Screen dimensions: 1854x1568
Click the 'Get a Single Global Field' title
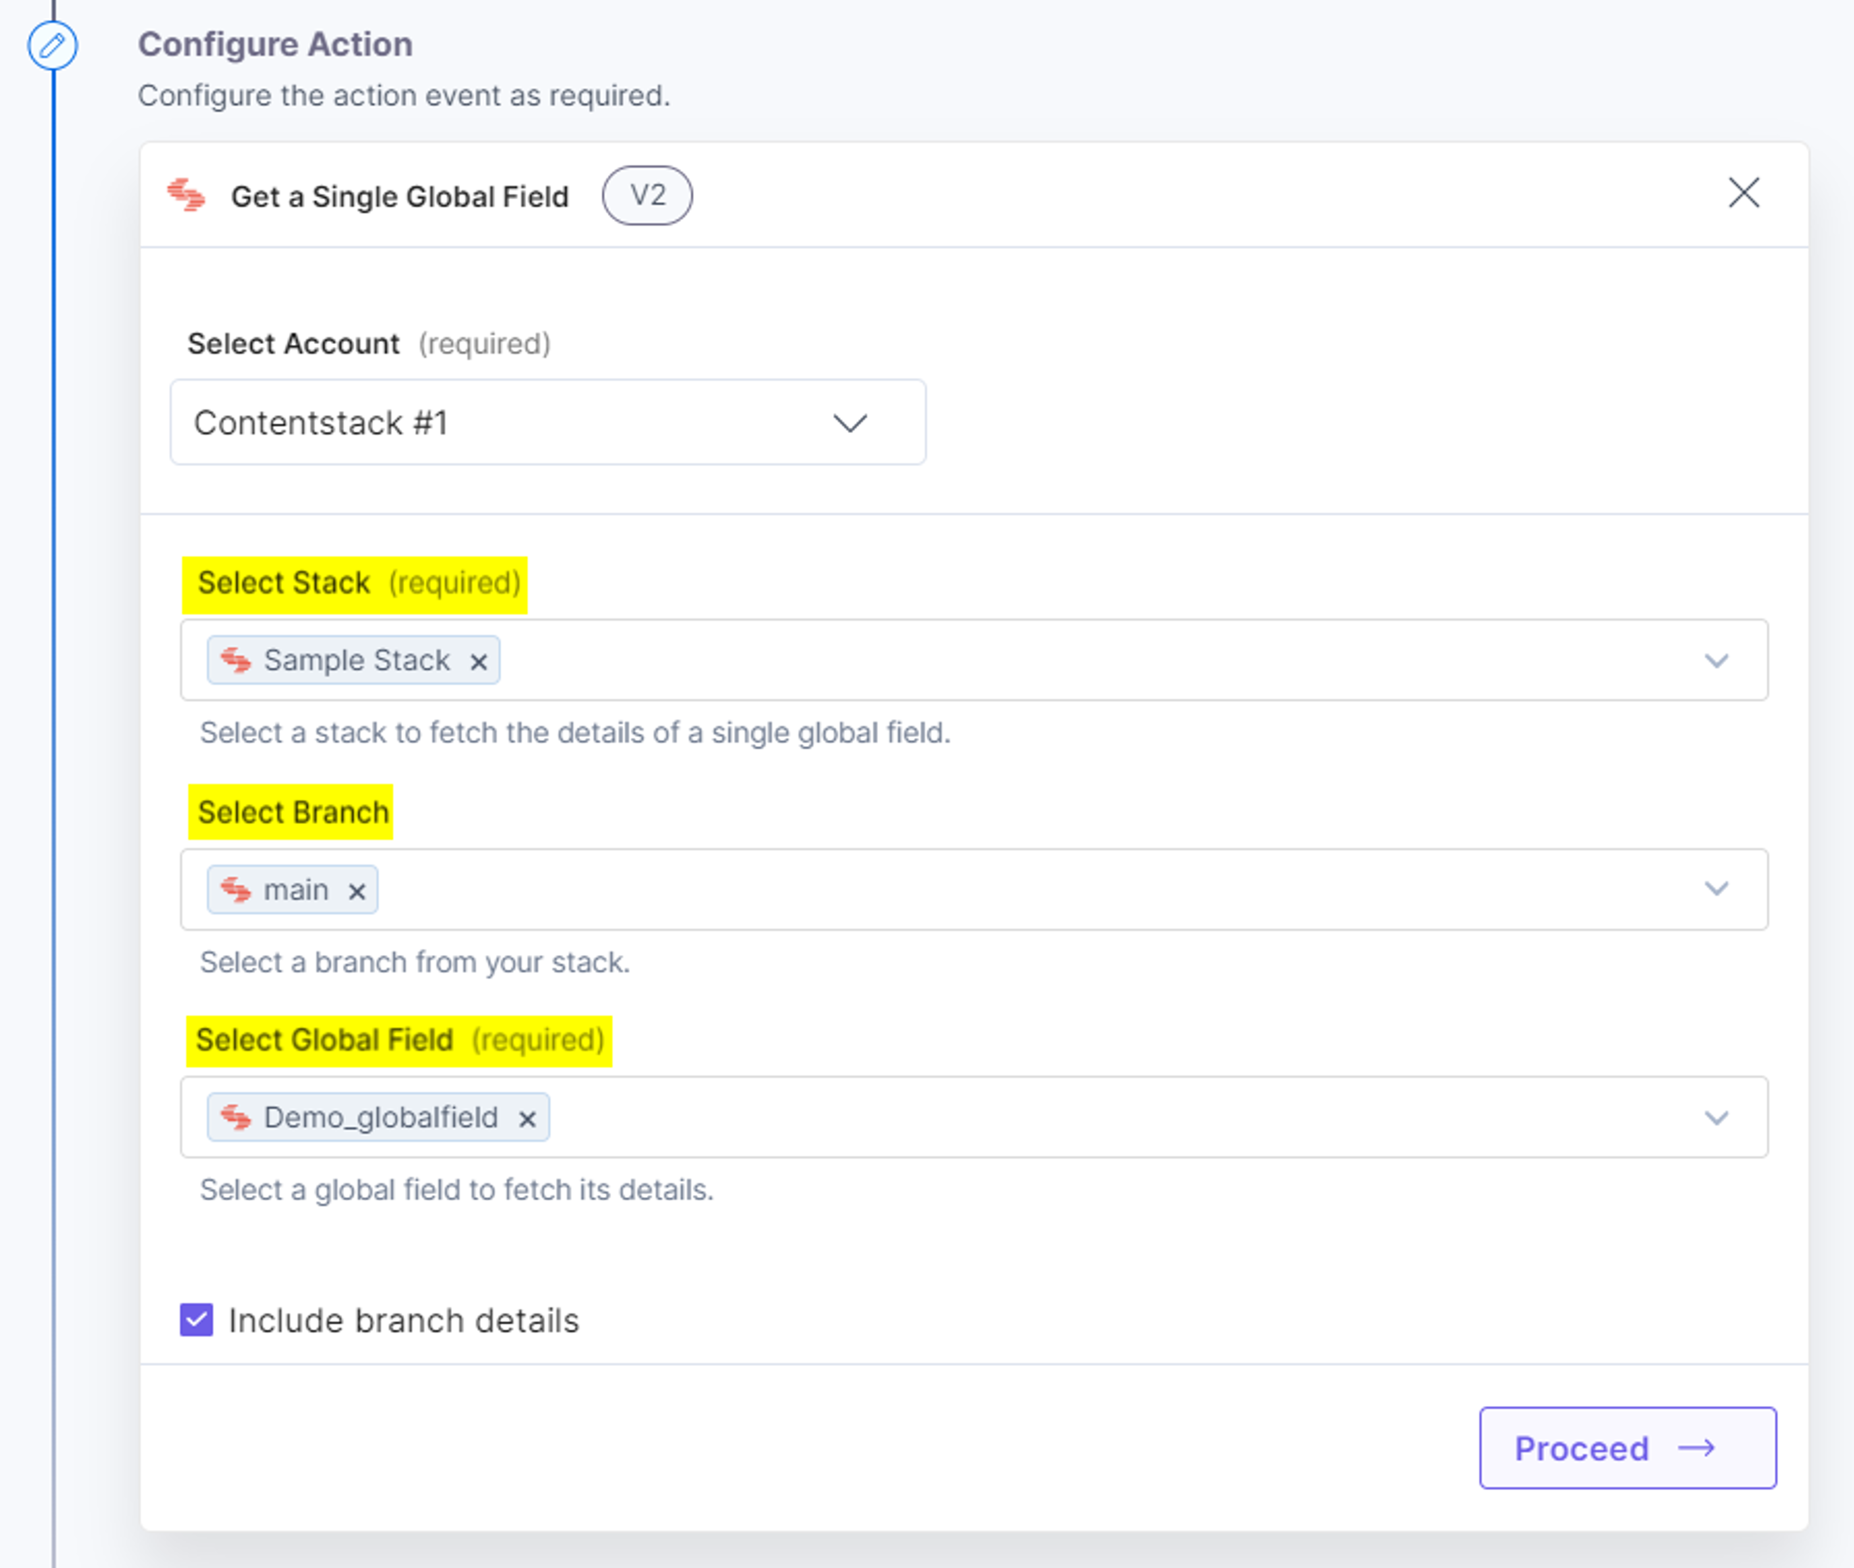399,196
